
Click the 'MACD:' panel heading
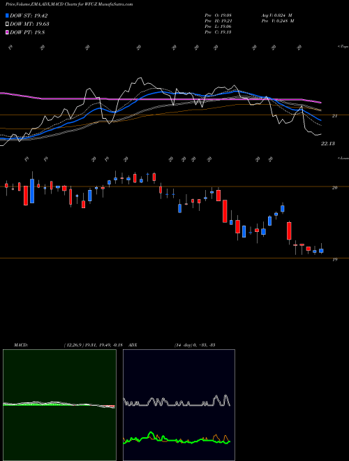click(21, 345)
